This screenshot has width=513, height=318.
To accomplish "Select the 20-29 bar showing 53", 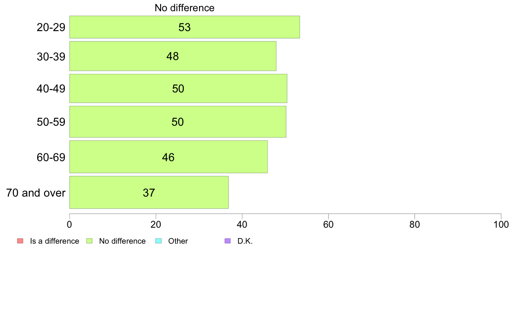I will 184,27.
